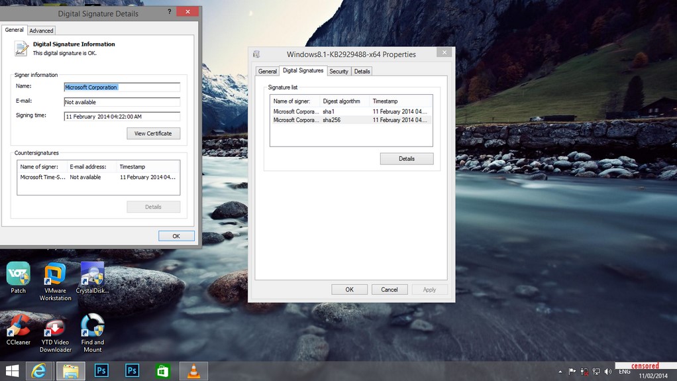Select the sha256 signature row

[351, 120]
